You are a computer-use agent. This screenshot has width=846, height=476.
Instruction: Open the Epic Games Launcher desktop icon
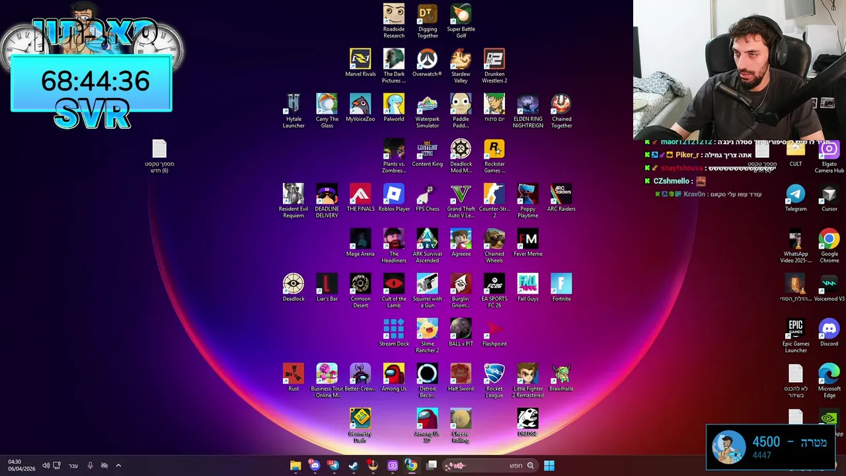coord(796,335)
